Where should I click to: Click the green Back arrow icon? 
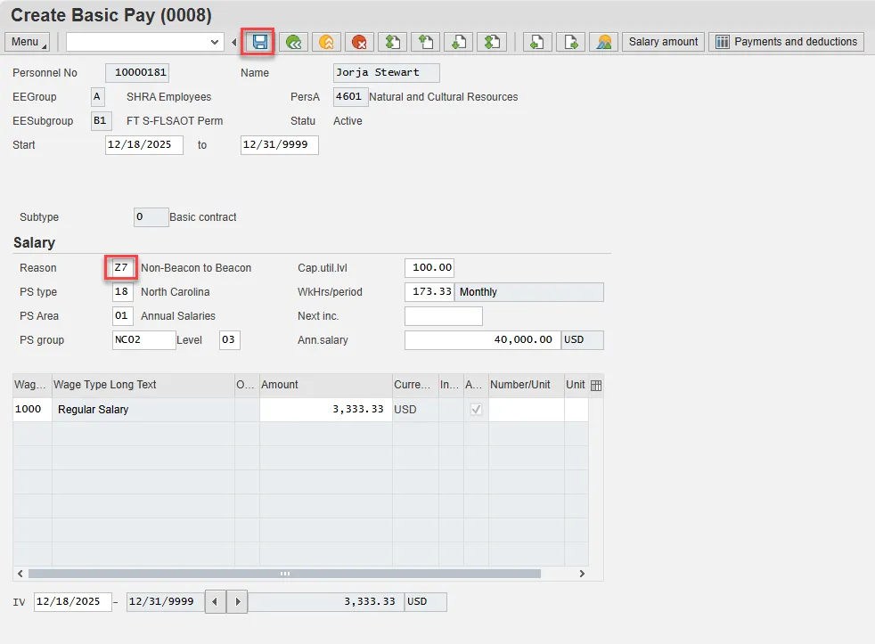point(293,42)
